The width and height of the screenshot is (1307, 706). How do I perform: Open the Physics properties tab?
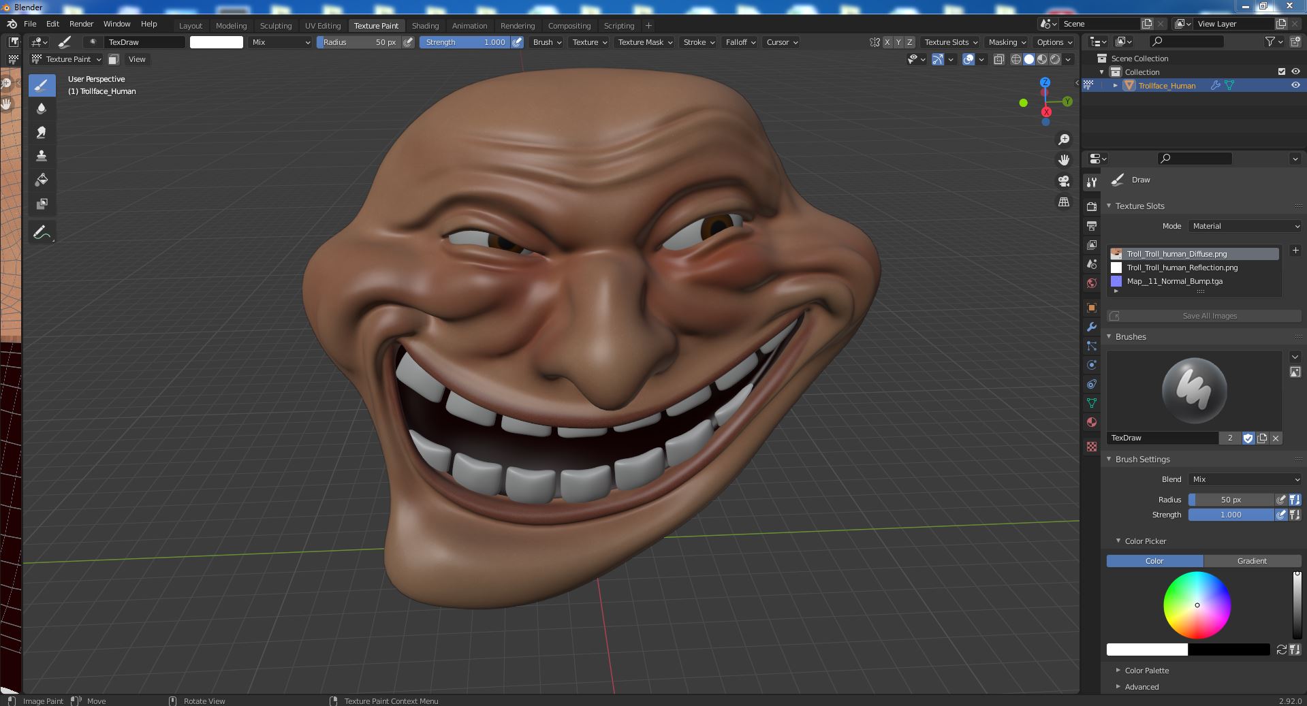(x=1092, y=365)
